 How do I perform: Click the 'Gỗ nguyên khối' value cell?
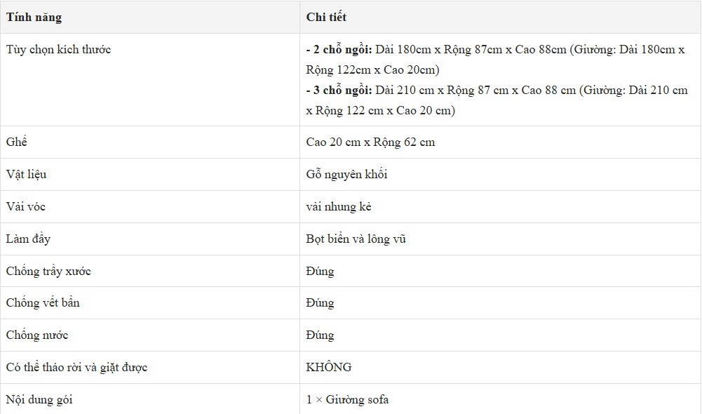(x=500, y=174)
